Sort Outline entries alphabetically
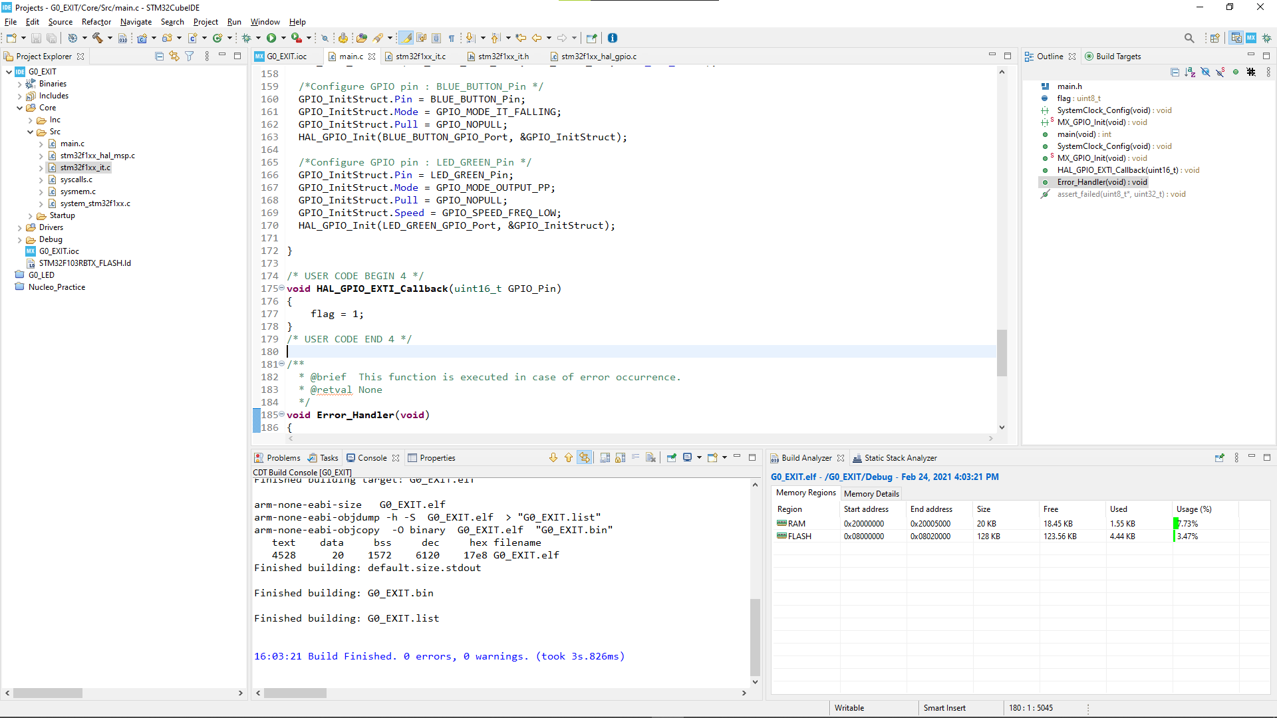 tap(1190, 72)
